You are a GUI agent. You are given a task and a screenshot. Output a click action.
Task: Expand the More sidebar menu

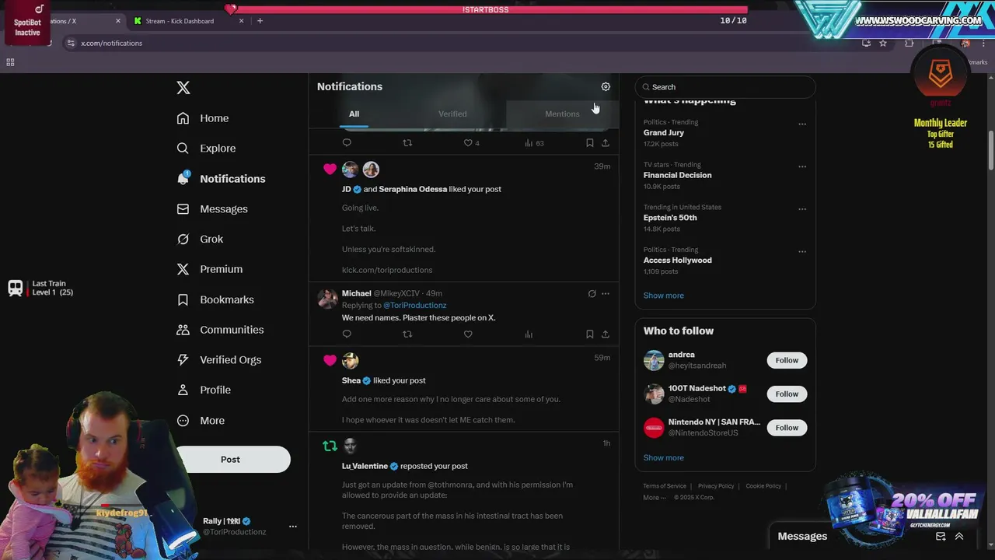pos(201,421)
